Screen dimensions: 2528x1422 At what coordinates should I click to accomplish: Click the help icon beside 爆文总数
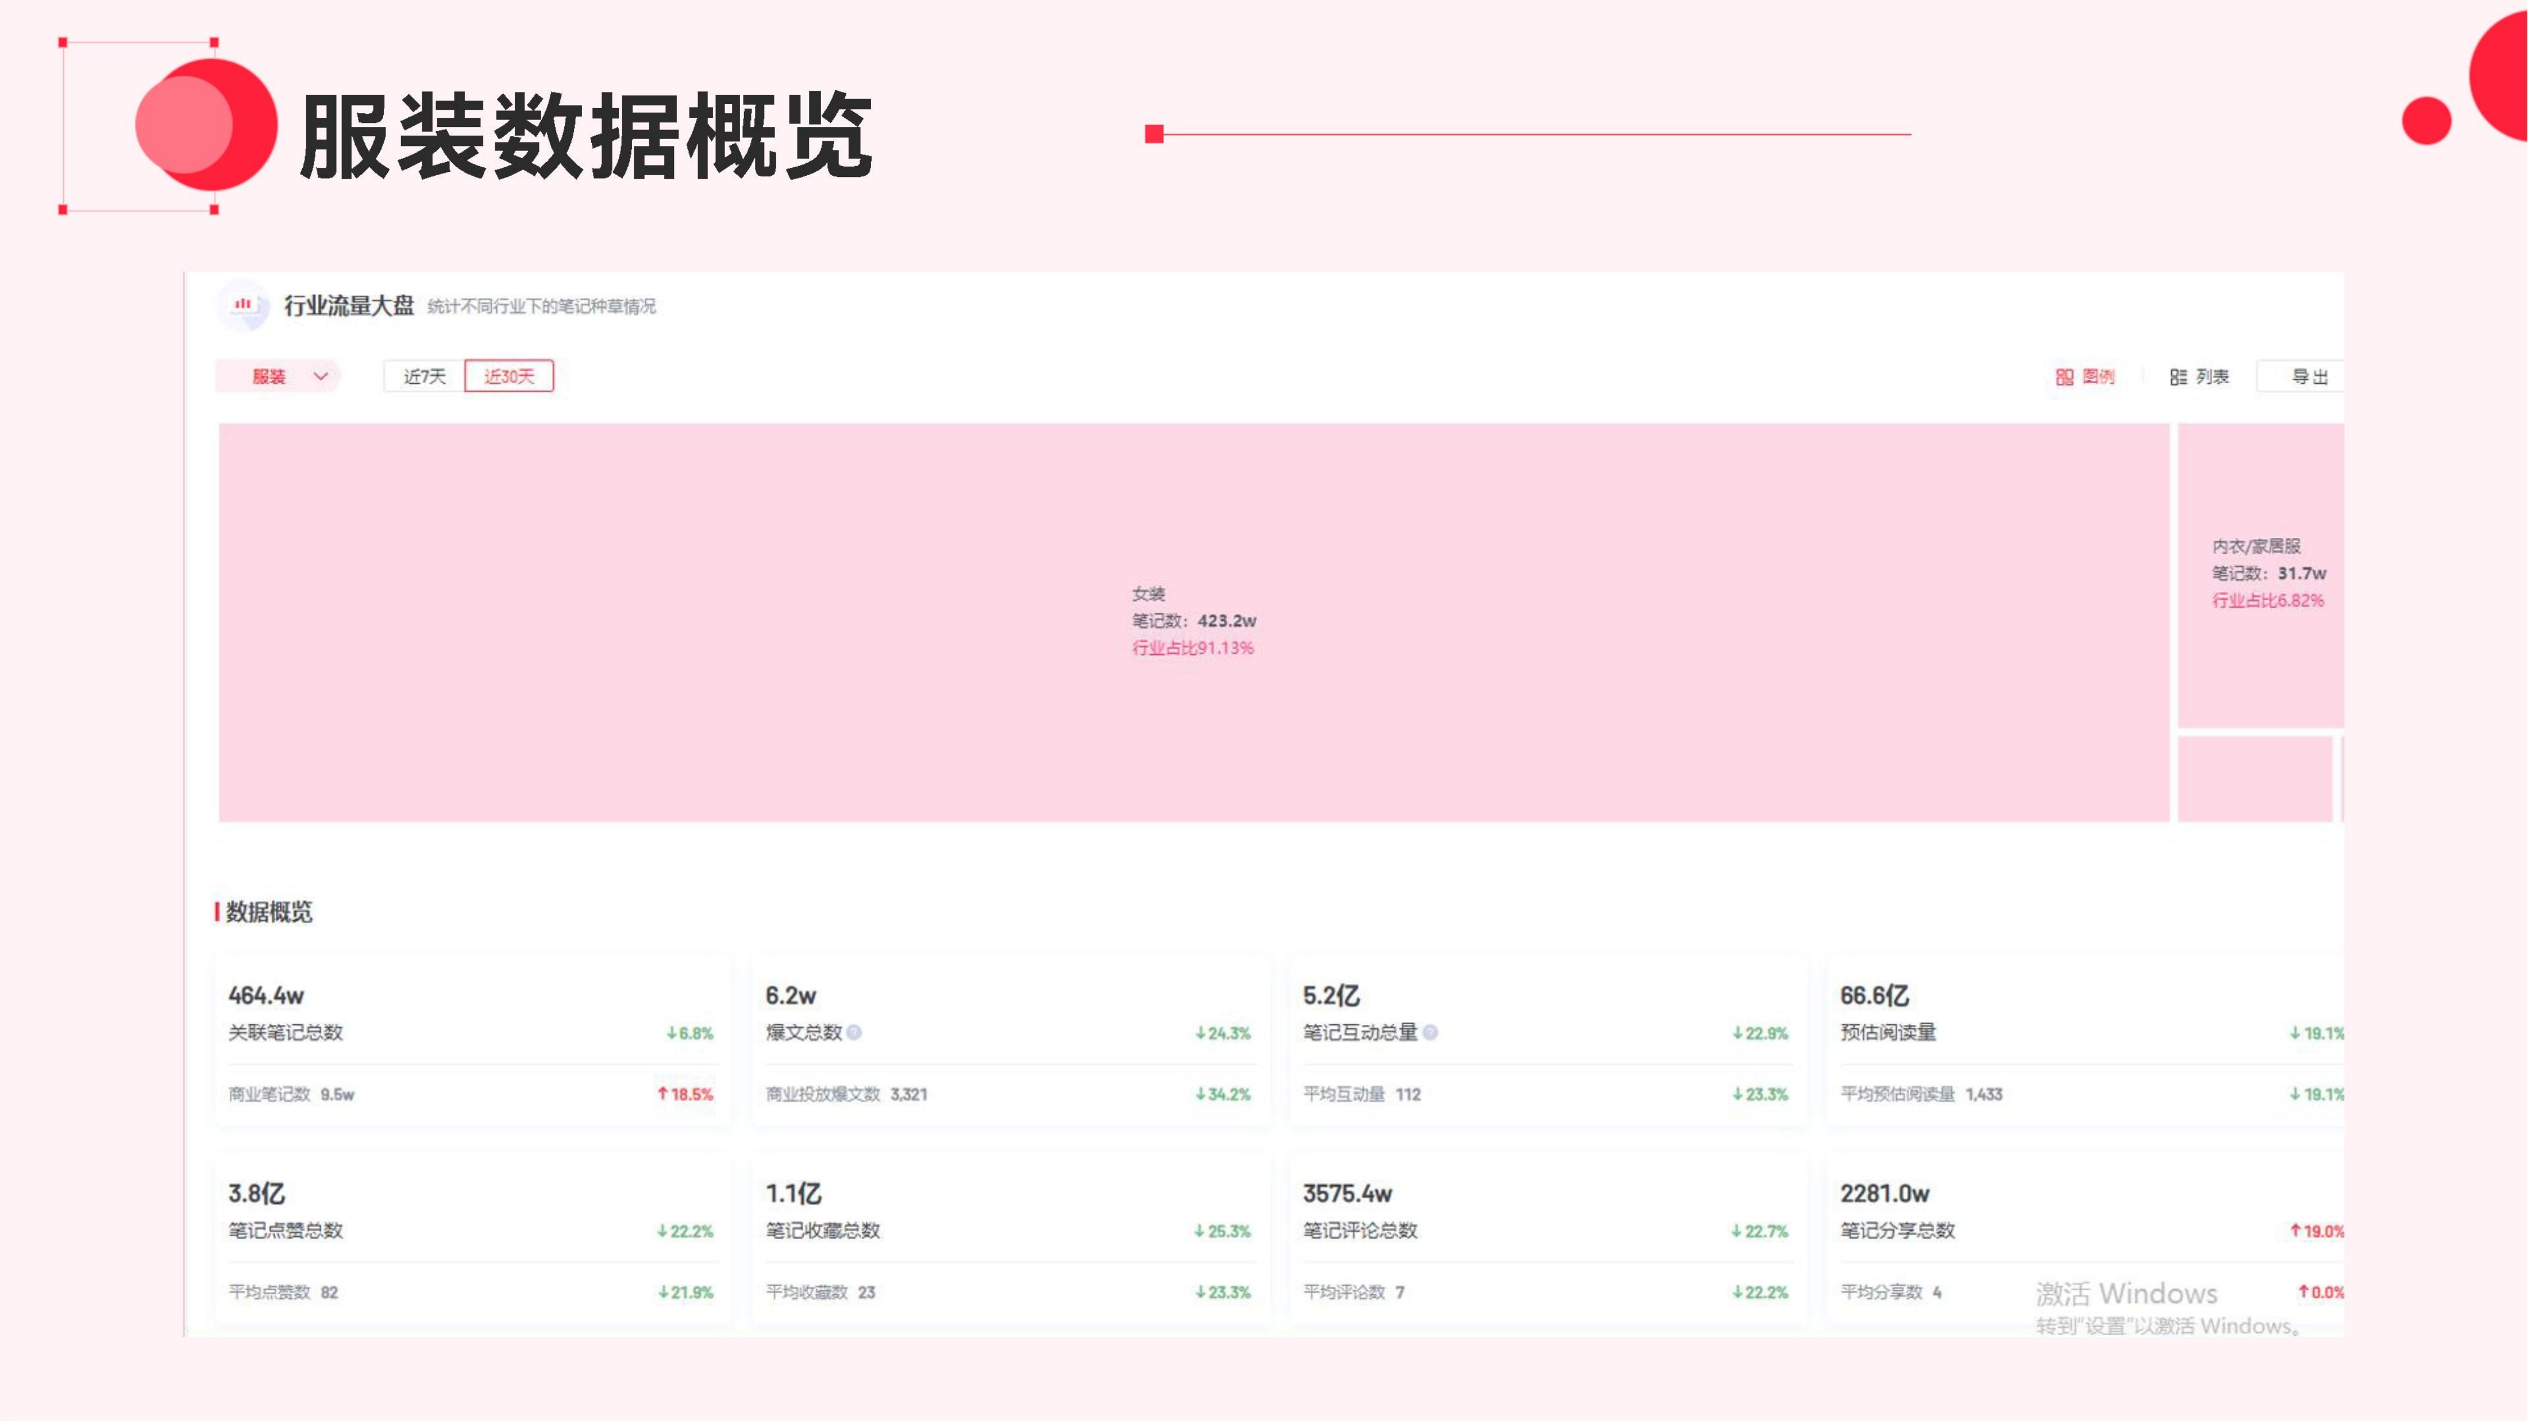pos(855,1032)
